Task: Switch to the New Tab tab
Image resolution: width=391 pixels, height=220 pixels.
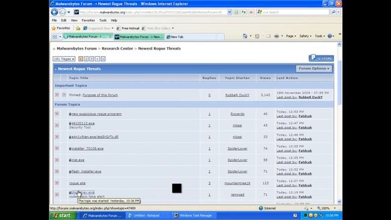Action: pyautogui.click(x=191, y=37)
